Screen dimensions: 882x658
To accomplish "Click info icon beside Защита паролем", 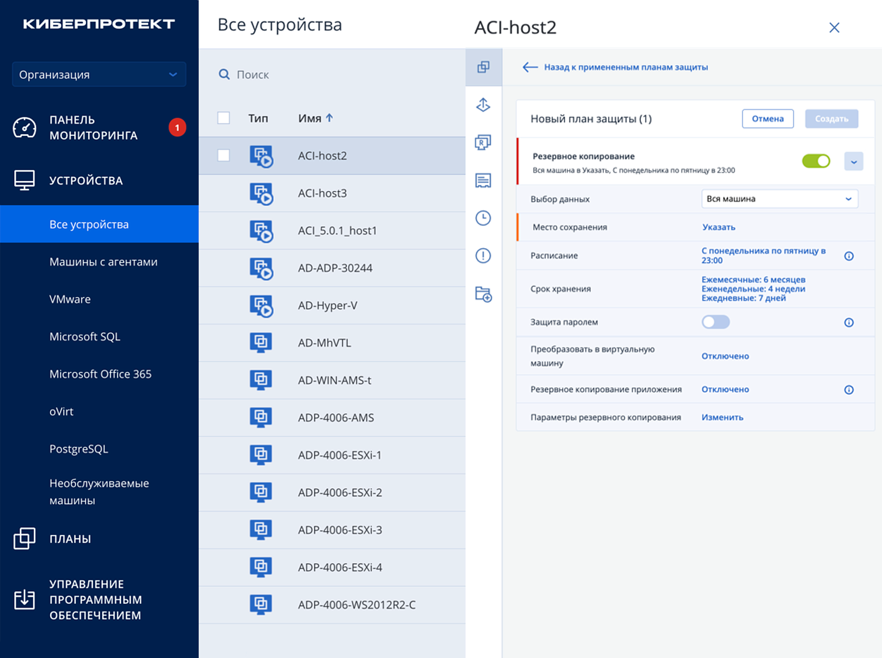I will click(x=848, y=322).
